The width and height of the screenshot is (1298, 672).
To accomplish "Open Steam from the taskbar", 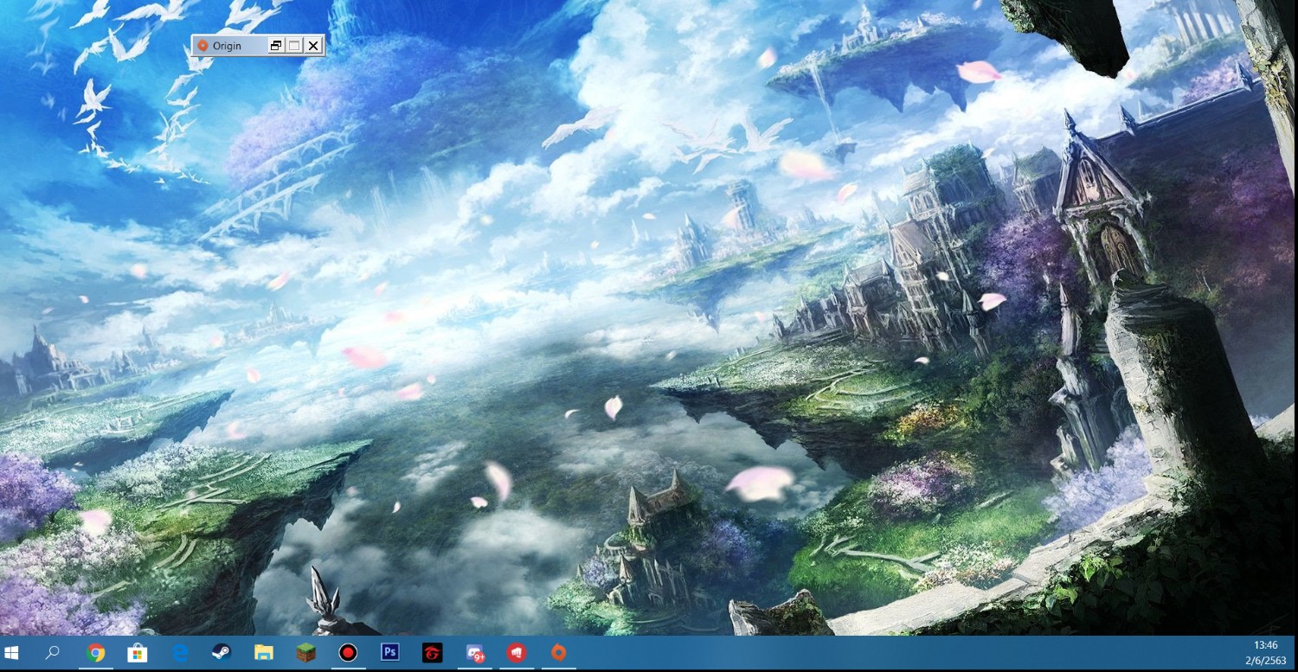I will (x=222, y=653).
